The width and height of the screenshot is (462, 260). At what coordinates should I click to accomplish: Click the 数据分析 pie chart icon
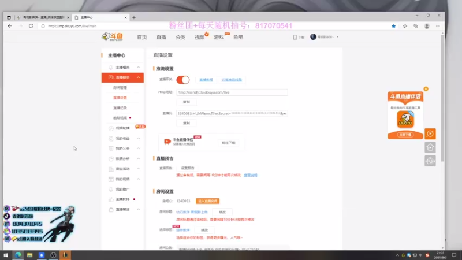coord(111,159)
